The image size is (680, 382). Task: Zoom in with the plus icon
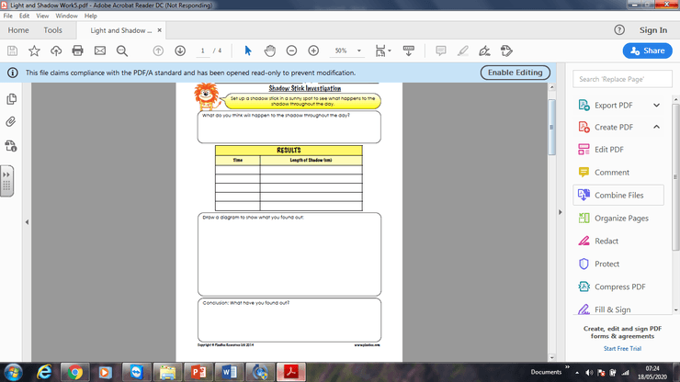313,51
